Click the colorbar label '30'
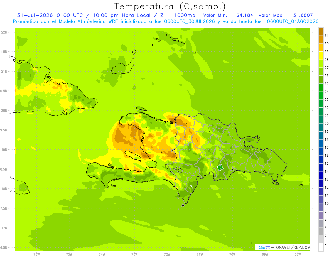The height and width of the screenshot is (258, 334). (327, 44)
